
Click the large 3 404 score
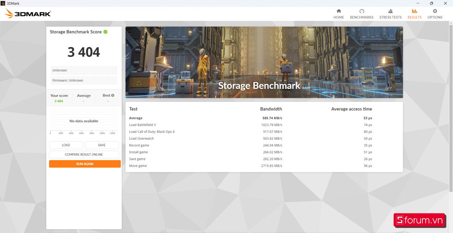pos(84,52)
